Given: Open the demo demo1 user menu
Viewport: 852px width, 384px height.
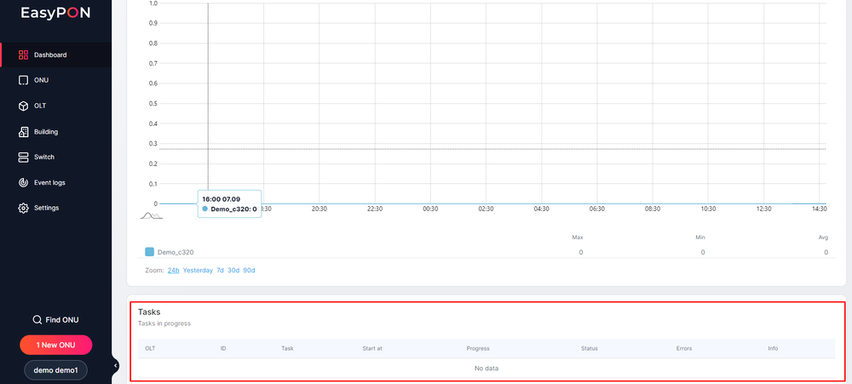Looking at the screenshot, I should coord(55,370).
